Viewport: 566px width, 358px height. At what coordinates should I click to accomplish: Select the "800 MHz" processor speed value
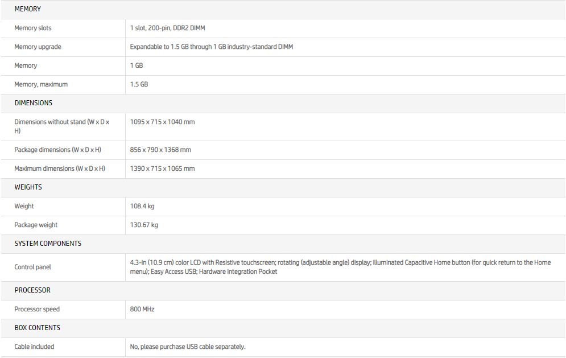142,309
